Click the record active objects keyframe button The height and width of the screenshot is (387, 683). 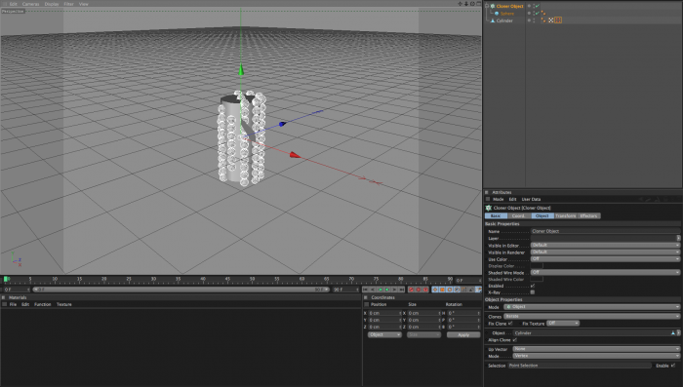point(411,290)
